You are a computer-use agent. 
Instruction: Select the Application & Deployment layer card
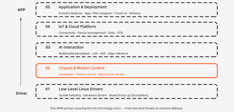click(x=127, y=10)
